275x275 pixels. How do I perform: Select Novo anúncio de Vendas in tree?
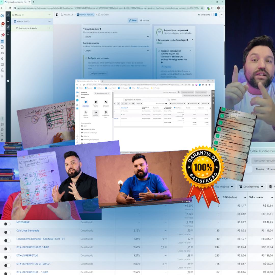(x=28, y=28)
